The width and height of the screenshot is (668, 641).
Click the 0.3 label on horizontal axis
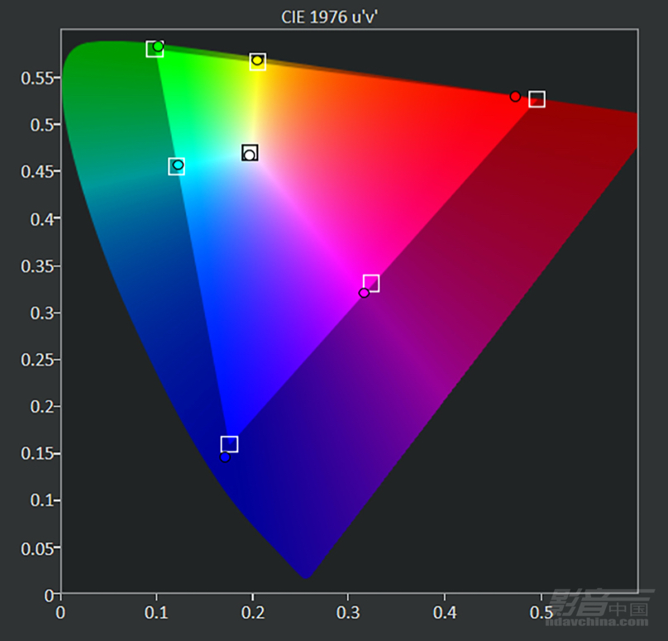pos(348,612)
